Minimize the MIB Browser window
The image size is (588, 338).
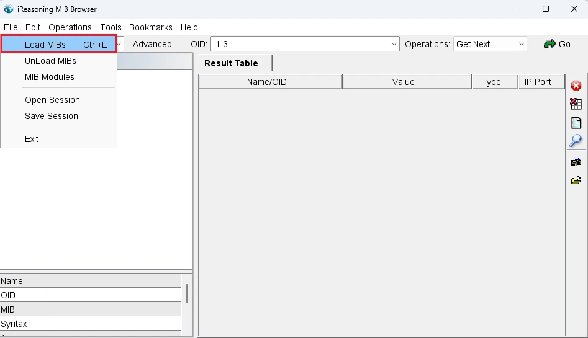(518, 9)
